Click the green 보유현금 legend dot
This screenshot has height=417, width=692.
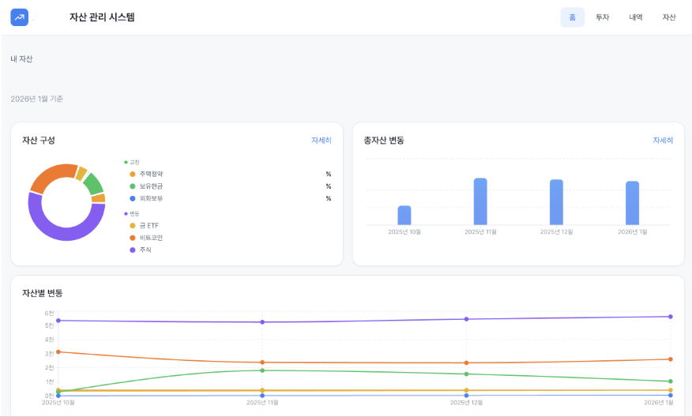pyautogui.click(x=133, y=186)
